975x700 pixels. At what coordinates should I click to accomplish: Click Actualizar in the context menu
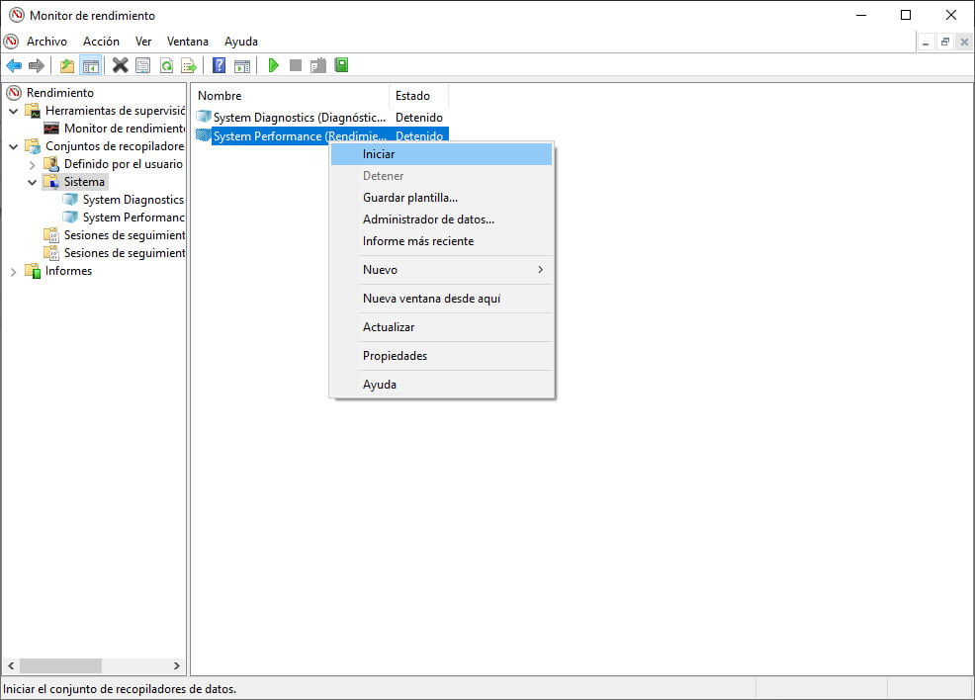coord(441,327)
